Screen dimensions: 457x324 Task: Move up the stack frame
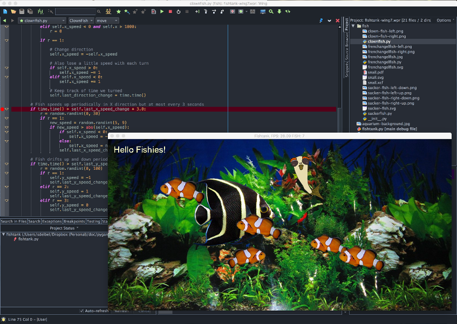coord(233,12)
